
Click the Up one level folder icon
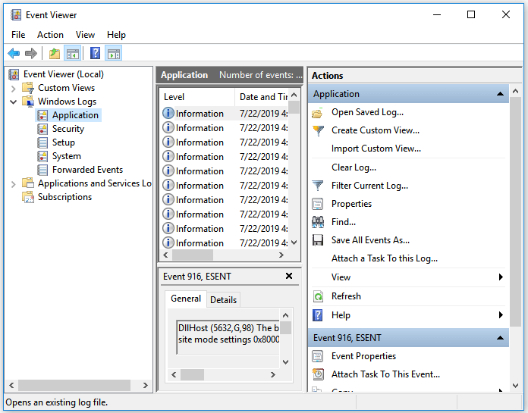pyautogui.click(x=54, y=53)
